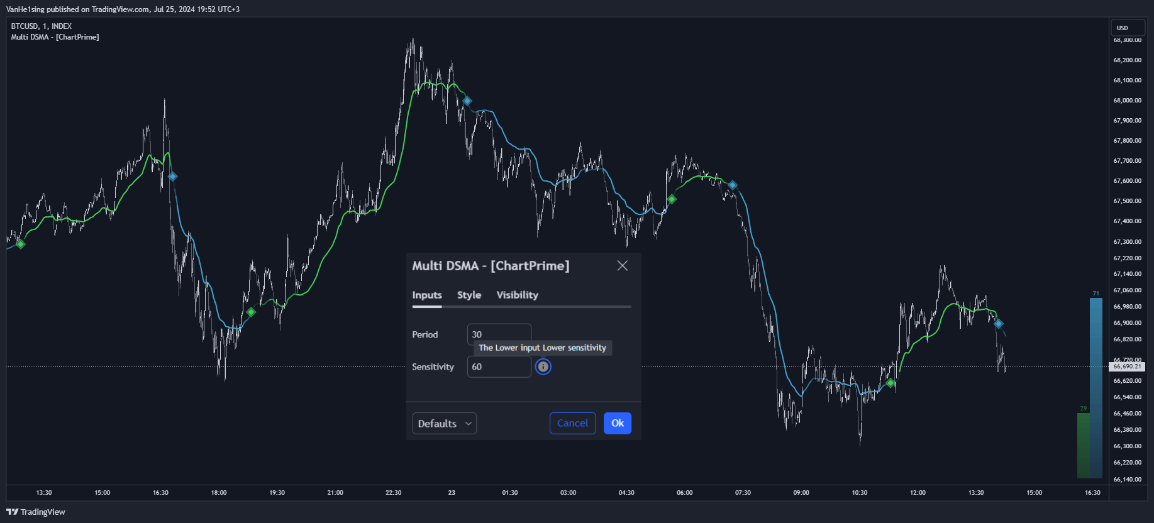Click the 66,980.00 price axis label
The image size is (1154, 523).
click(x=1128, y=307)
